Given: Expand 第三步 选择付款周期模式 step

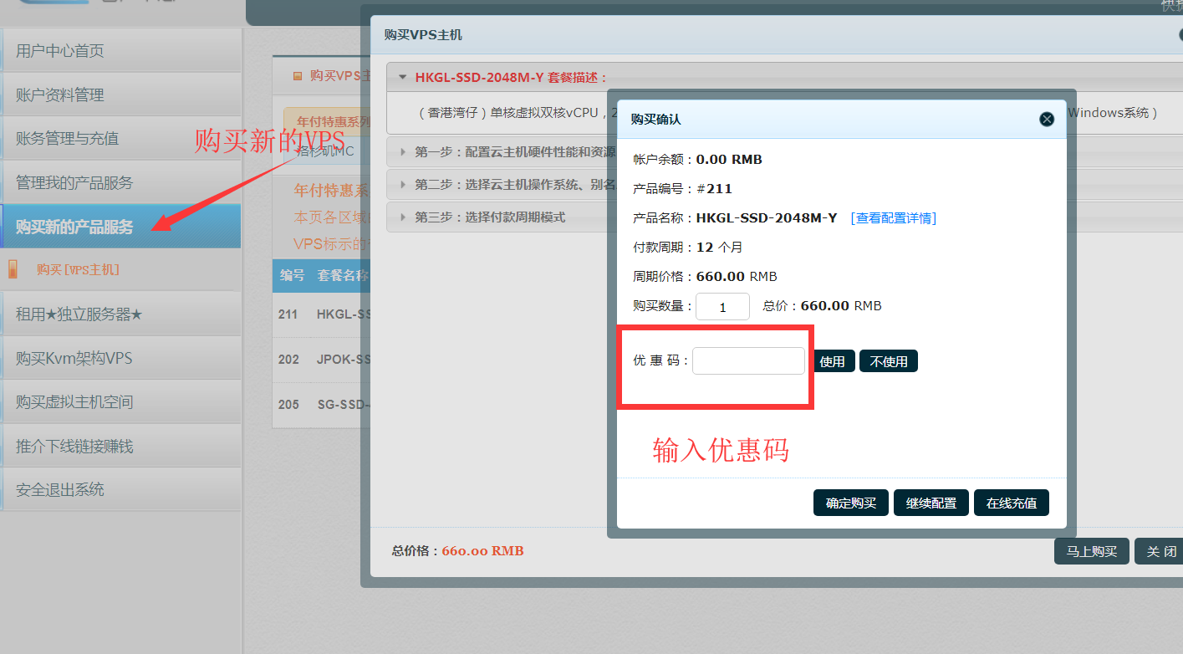Looking at the screenshot, I should [403, 217].
